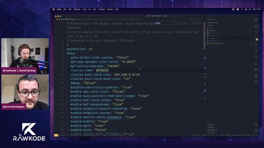
Task: Click the "debug" key line
Action: 83,83
